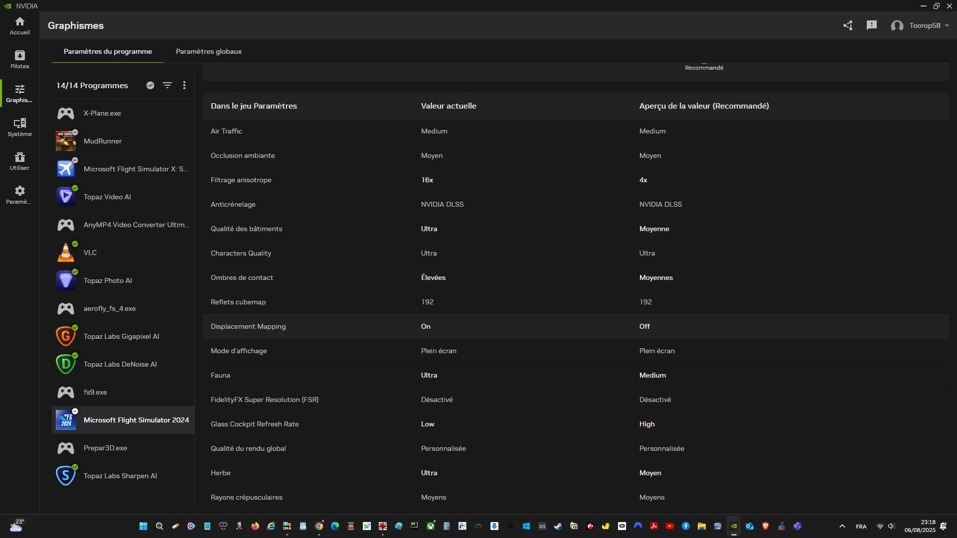The width and height of the screenshot is (957, 538).
Task: Open the Paramètres gear in sidebar
Action: pos(19,195)
